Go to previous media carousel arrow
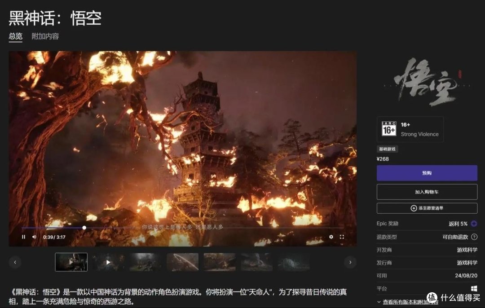 click(15, 262)
